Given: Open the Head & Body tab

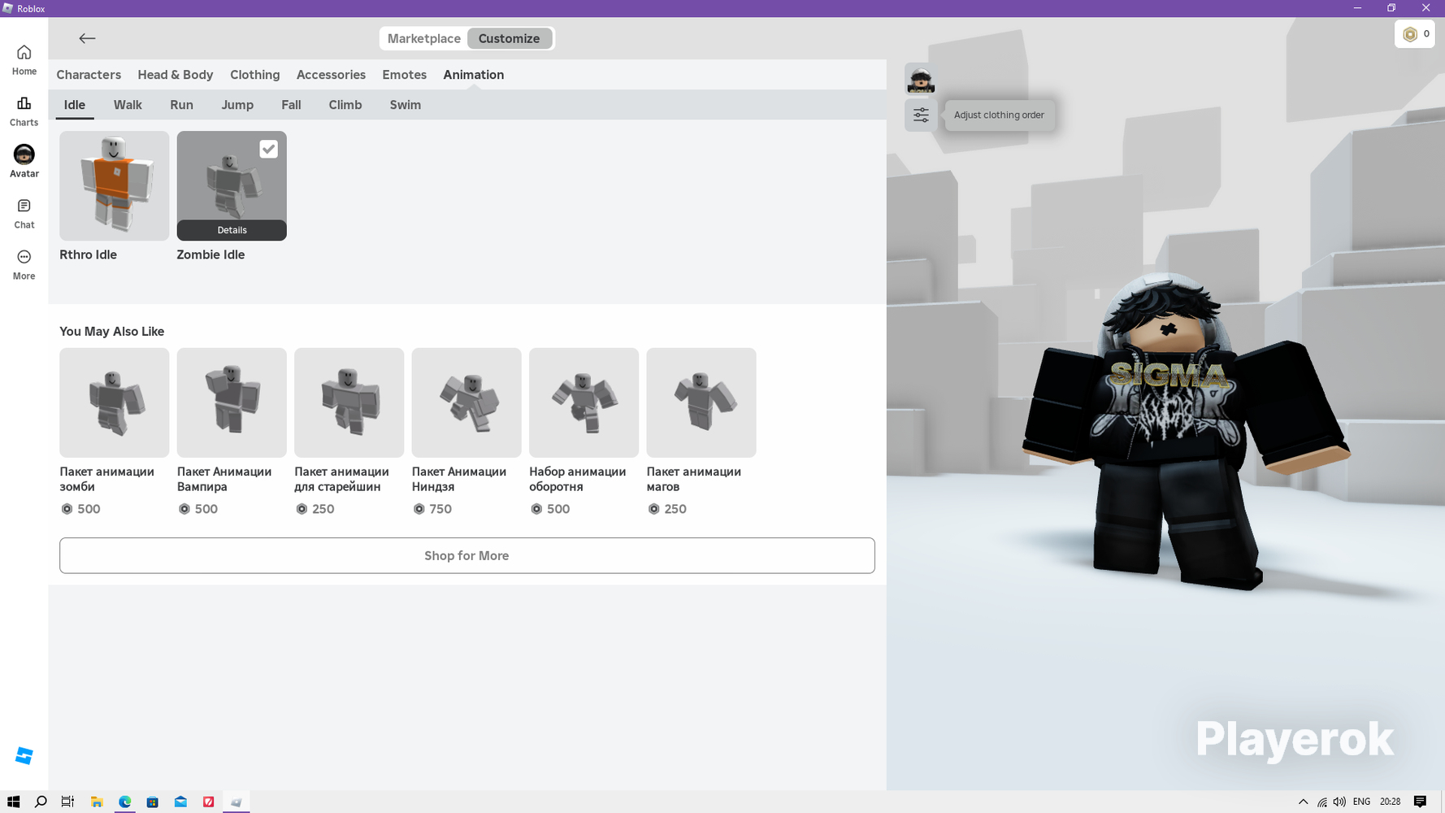Looking at the screenshot, I should coord(176,75).
